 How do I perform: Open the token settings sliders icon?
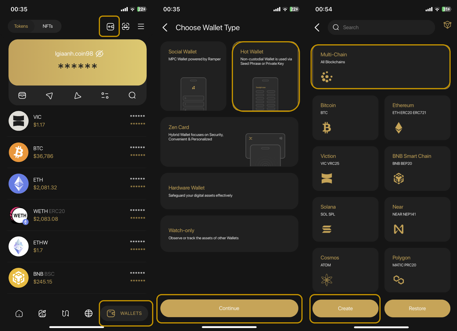click(x=105, y=96)
